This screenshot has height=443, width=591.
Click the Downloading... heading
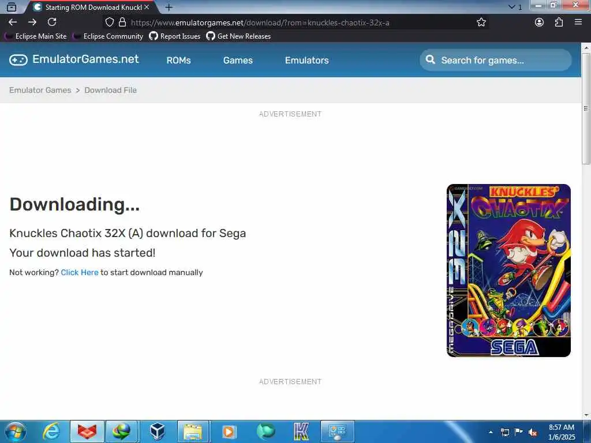pyautogui.click(x=74, y=205)
